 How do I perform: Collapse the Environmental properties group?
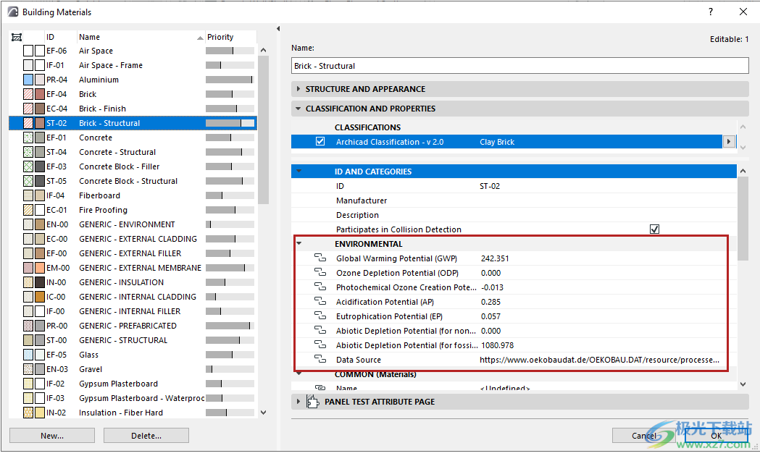(298, 244)
